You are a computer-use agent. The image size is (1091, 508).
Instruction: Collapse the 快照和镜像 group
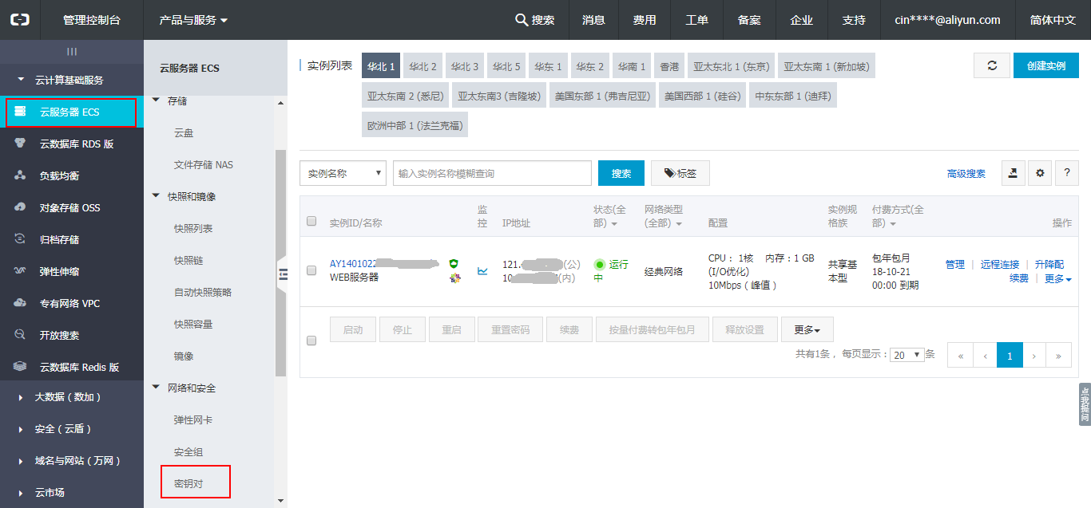184,196
